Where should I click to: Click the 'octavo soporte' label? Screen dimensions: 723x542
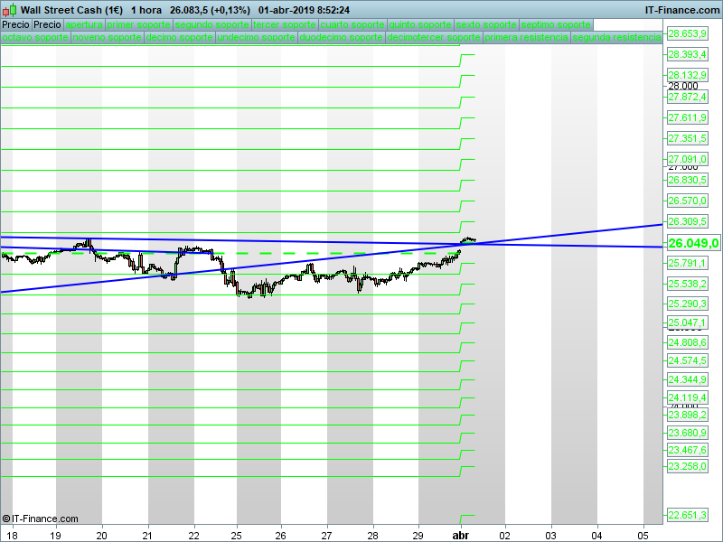pos(34,38)
